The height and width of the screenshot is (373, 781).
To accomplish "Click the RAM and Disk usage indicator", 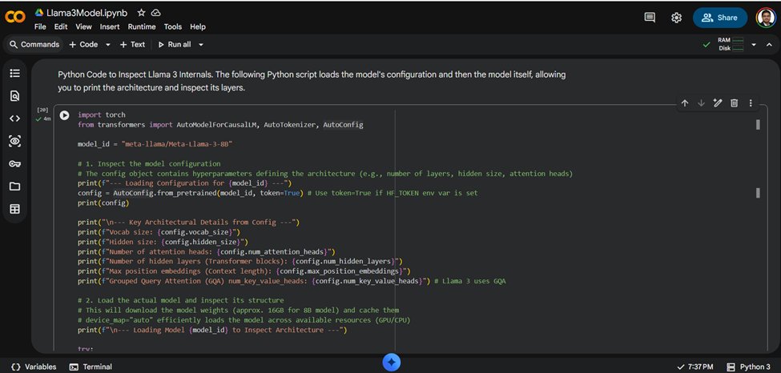I will point(731,44).
